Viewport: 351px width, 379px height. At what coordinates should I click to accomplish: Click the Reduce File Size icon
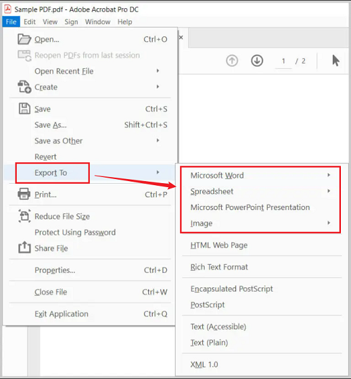tap(24, 216)
